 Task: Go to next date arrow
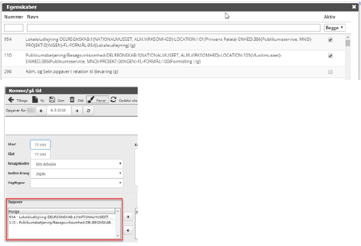(76, 111)
